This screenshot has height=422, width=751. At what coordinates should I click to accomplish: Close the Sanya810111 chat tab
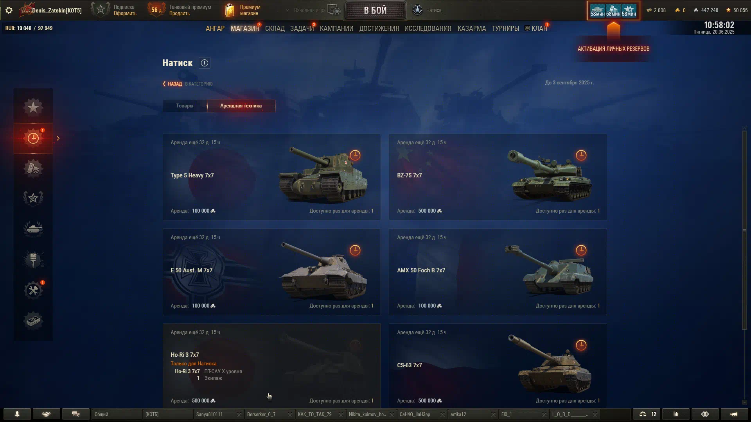click(x=239, y=415)
